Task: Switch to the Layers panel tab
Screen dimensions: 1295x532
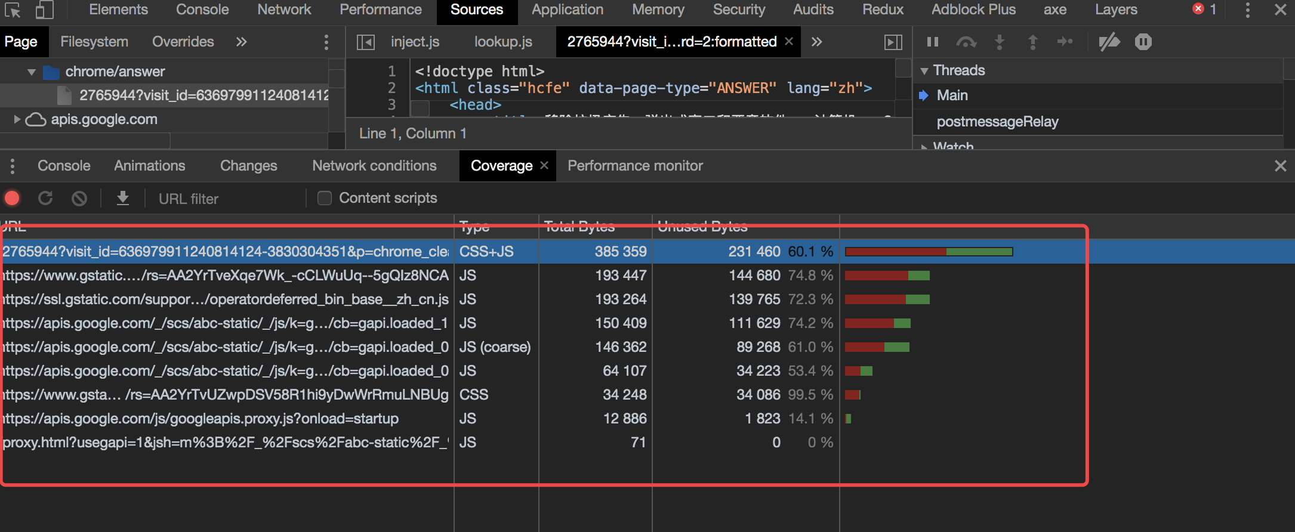Action: point(1116,10)
